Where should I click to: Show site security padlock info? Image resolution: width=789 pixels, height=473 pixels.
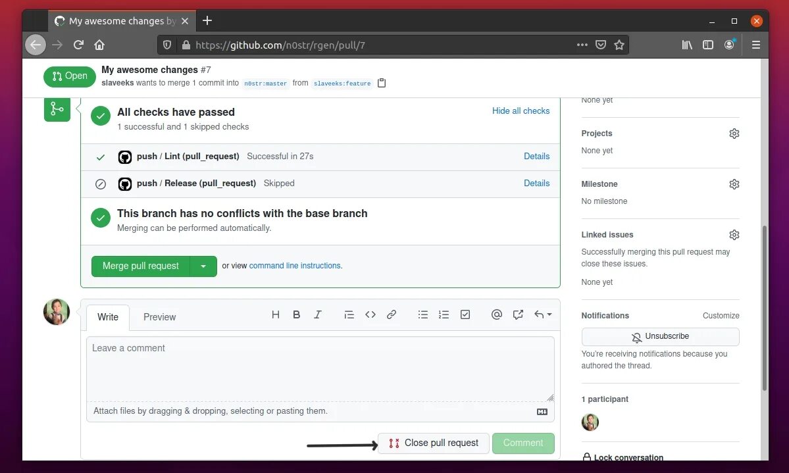[186, 45]
